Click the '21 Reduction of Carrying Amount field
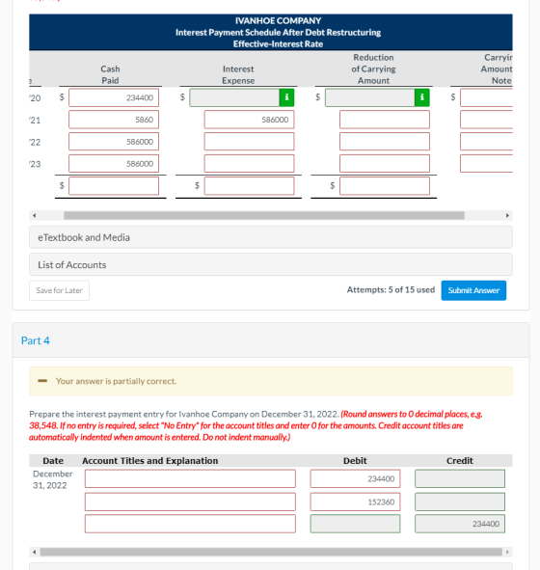Screen dimensions: 540x570 [385, 120]
